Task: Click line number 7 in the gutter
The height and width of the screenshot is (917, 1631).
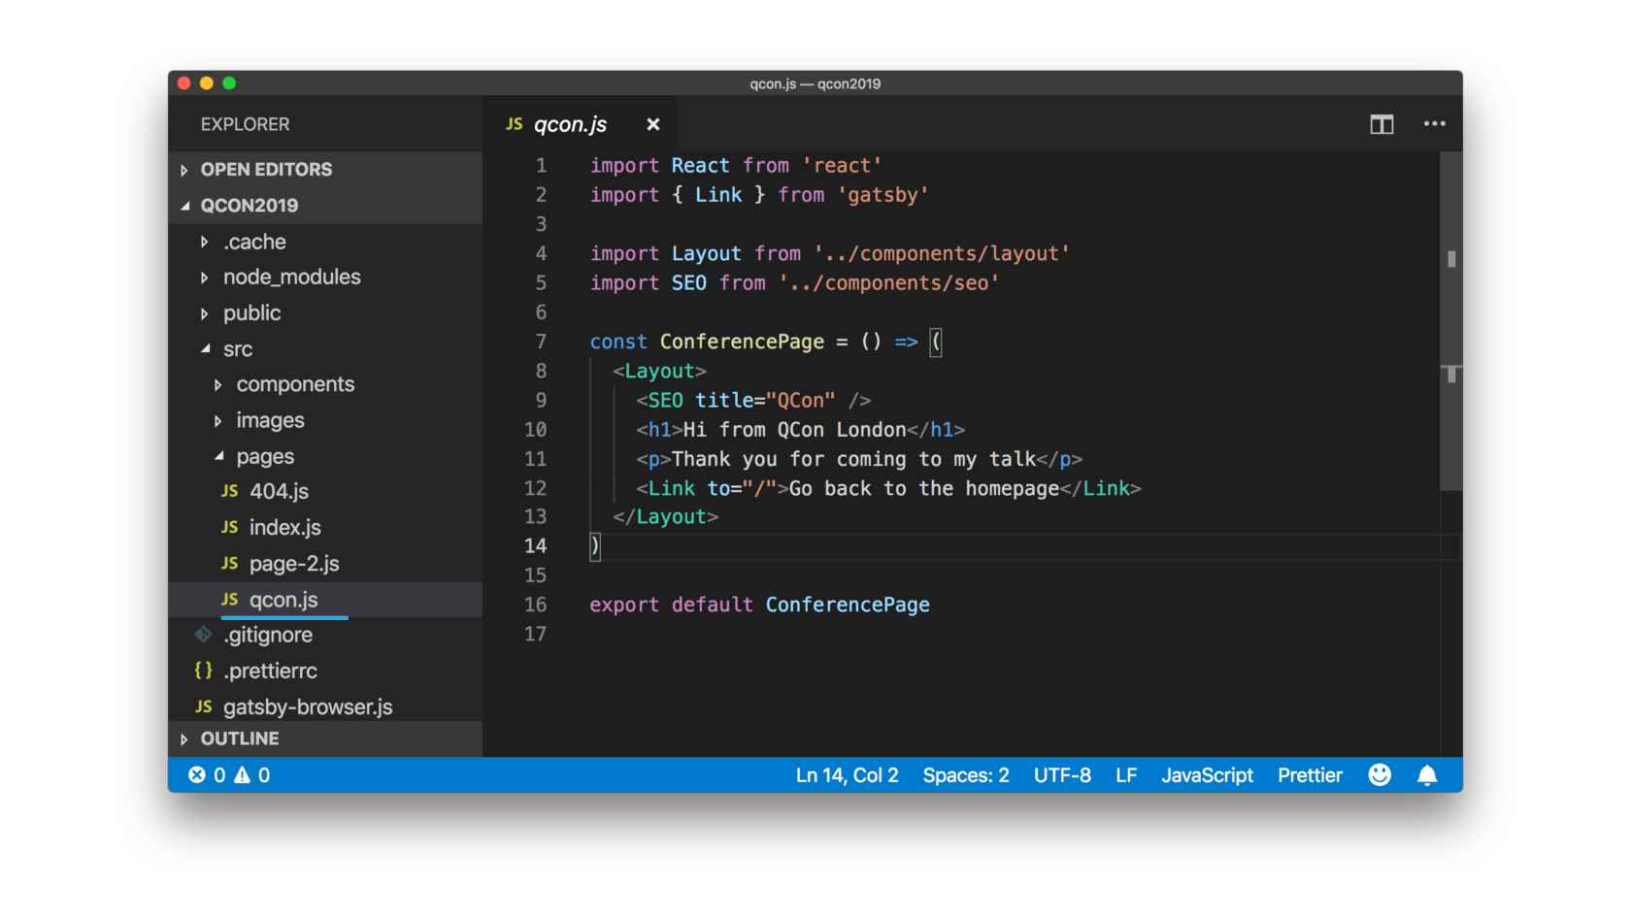Action: (x=541, y=342)
